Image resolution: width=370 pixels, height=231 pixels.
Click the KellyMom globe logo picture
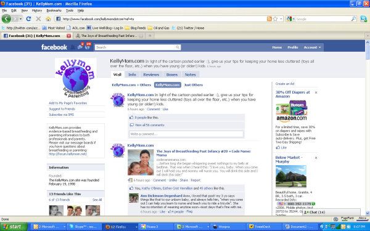(76, 78)
